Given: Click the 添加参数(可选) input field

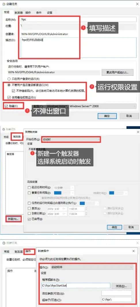Looking at the screenshot, I should (117, 293).
